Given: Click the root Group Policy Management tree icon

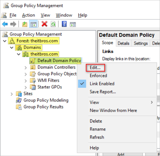Looking at the screenshot, I should click(x=5, y=34).
